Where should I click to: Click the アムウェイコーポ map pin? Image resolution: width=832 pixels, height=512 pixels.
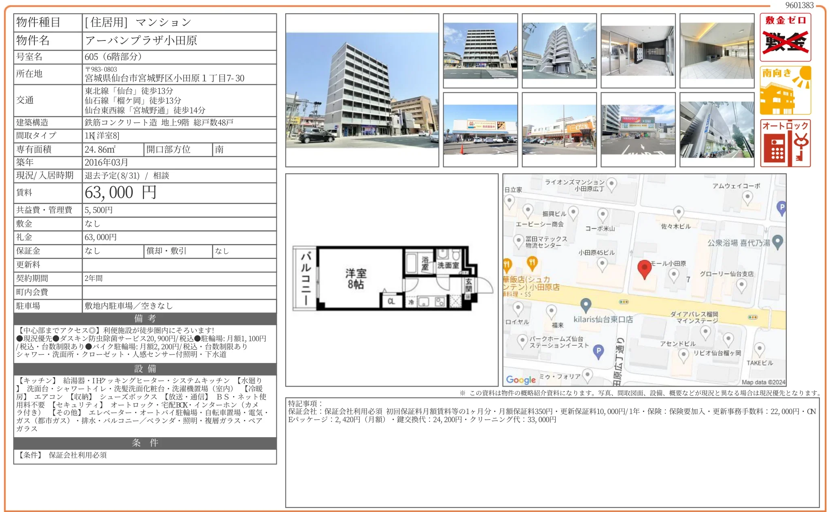[x=747, y=198]
